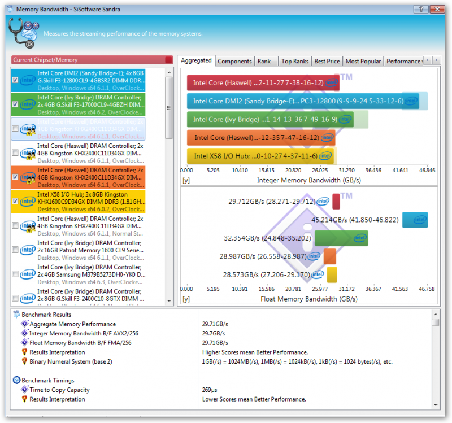Click the red square in the Current Chipset/Memory header
452x423 pixels.
click(168, 60)
